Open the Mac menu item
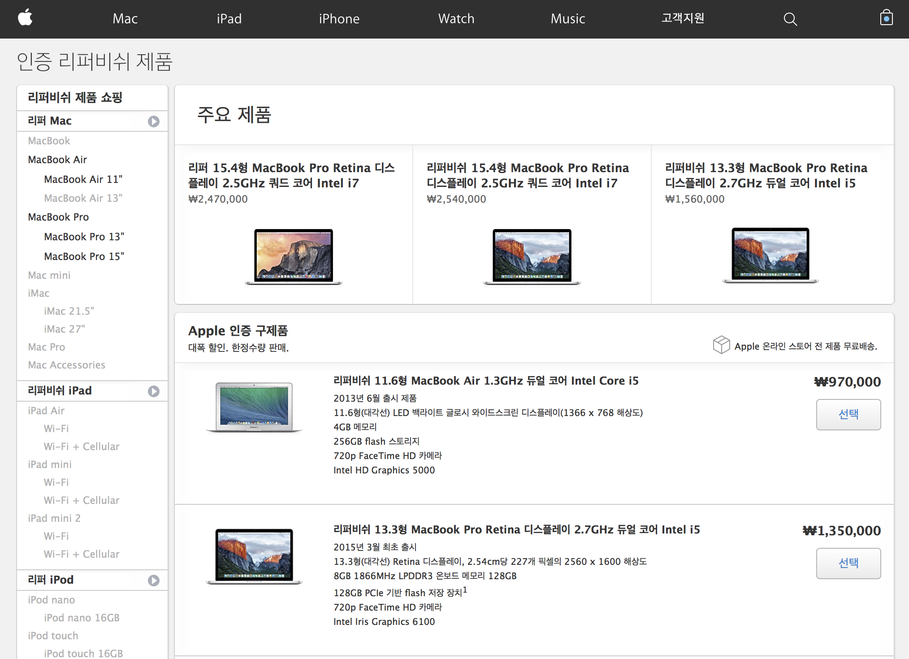 click(125, 19)
